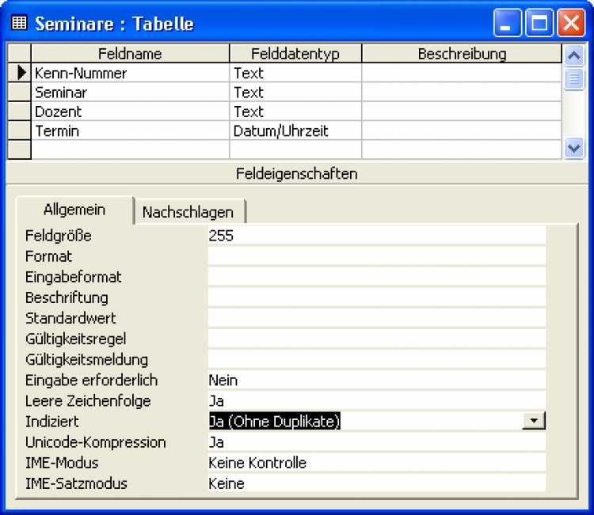Click the Termin data type cell
Viewport: 594px width, 515px height.
pos(295,131)
